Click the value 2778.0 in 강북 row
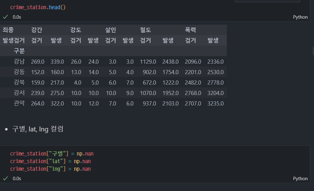 [x=215, y=82]
